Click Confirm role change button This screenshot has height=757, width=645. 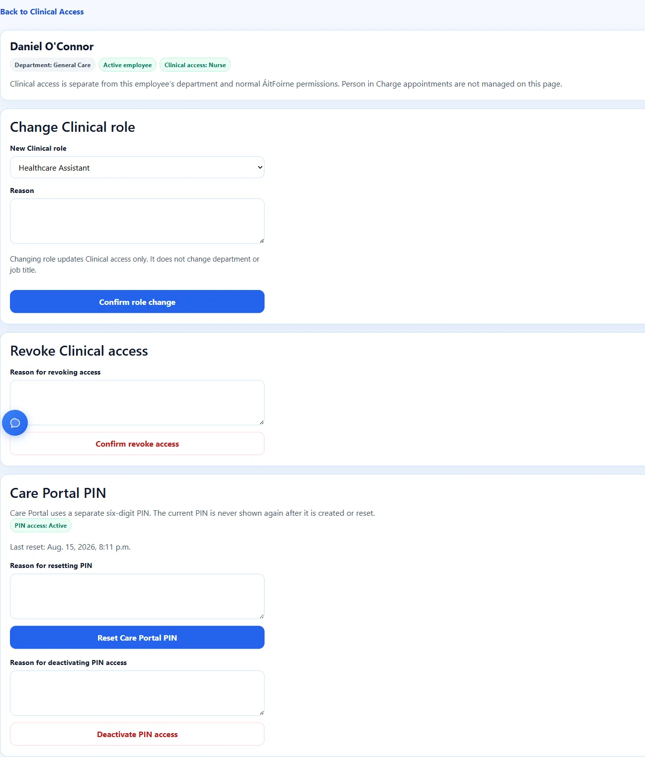[137, 302]
